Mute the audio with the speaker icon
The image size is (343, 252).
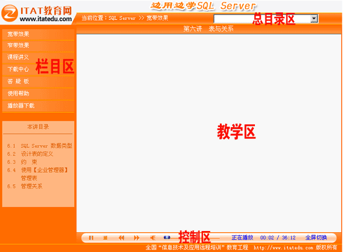(153, 237)
